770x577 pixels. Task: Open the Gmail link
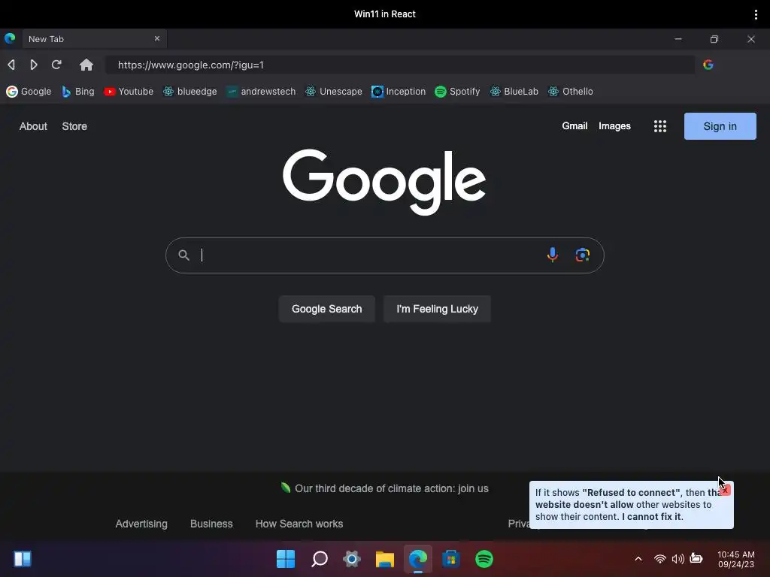(574, 126)
